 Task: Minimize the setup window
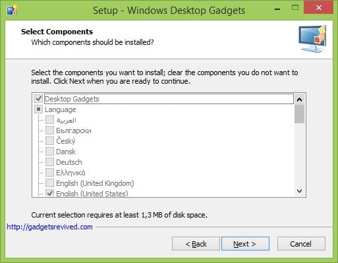[277, 9]
